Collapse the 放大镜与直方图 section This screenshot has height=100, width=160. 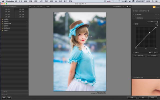coord(133,77)
